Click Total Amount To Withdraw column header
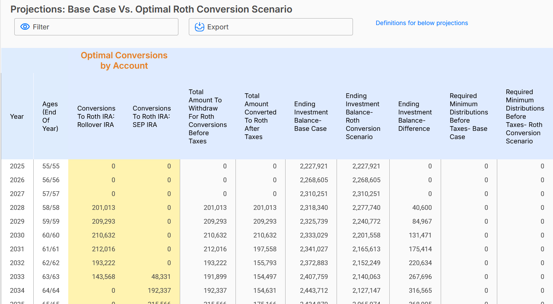Image resolution: width=553 pixels, height=304 pixels. 207,117
